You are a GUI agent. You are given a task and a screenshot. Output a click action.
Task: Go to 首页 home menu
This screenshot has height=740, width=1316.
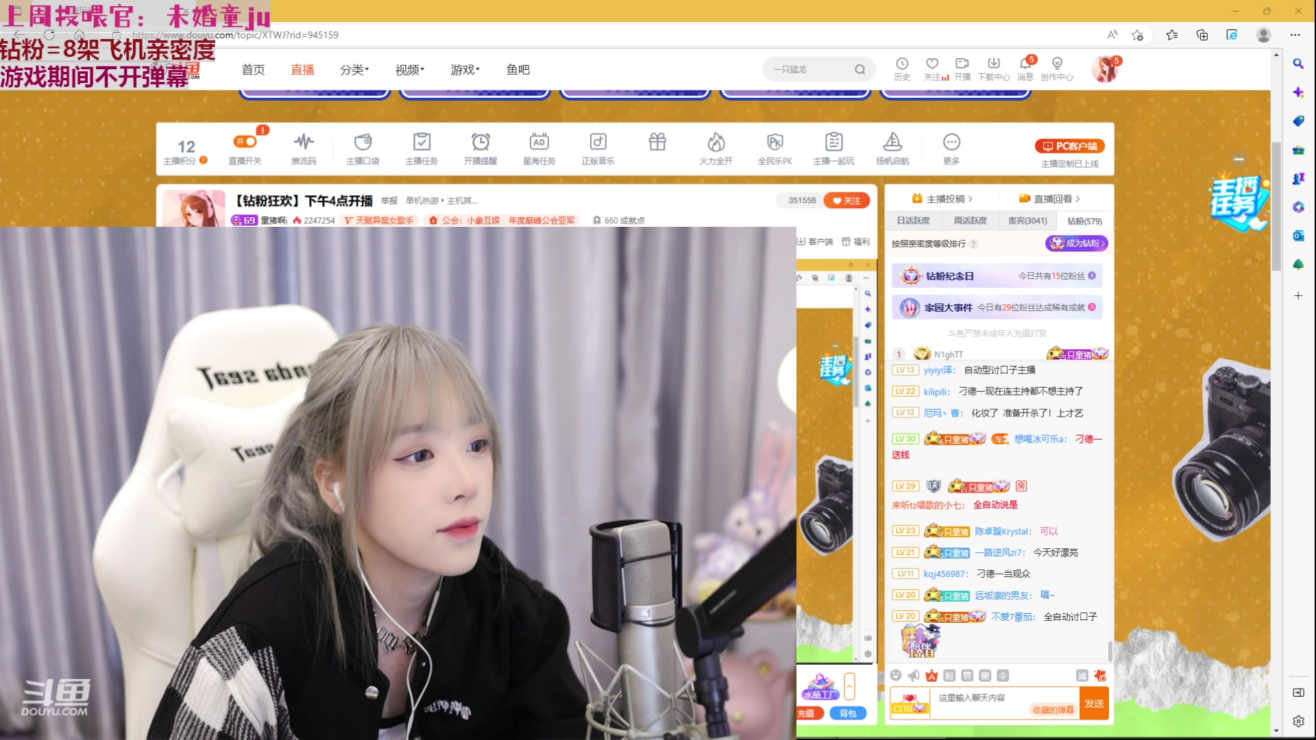tap(253, 69)
